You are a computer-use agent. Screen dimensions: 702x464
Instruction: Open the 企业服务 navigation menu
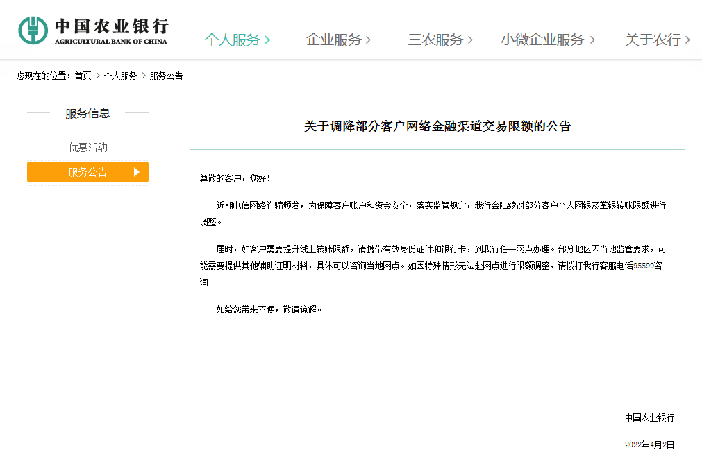(333, 40)
